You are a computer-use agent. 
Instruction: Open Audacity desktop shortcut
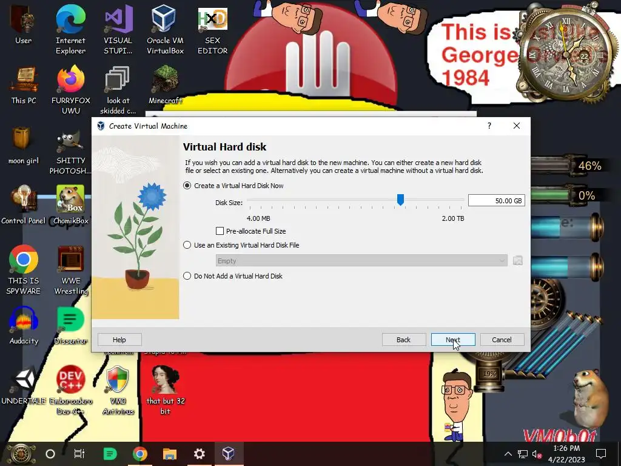coord(24,325)
